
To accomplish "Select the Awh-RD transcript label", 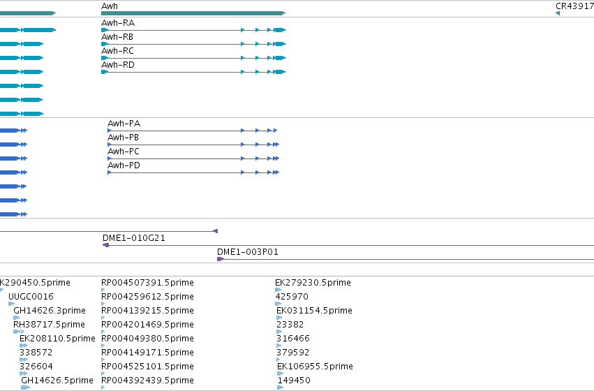I will [x=118, y=65].
